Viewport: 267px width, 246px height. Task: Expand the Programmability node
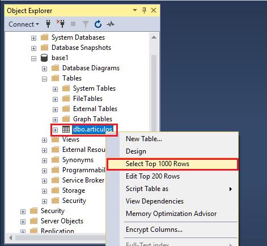pos(44,171)
